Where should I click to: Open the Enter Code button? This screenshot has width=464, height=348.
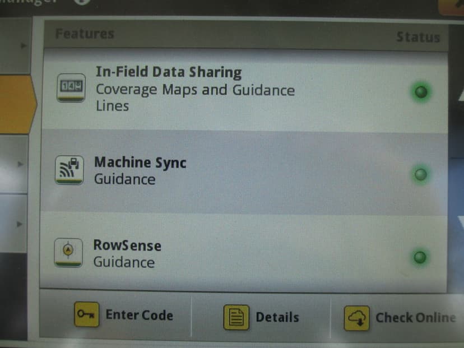tap(115, 315)
